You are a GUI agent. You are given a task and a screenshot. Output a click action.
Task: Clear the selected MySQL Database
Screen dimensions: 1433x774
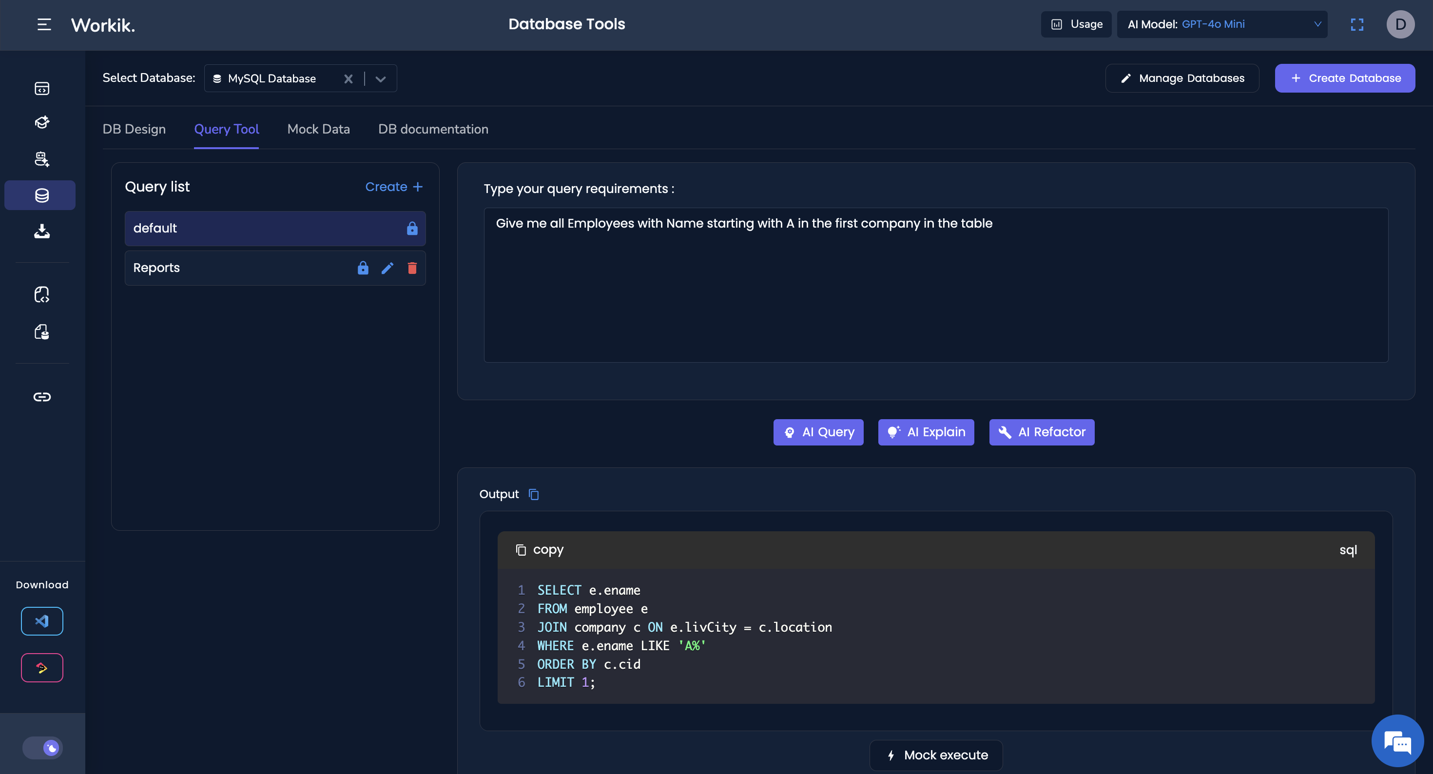(348, 79)
